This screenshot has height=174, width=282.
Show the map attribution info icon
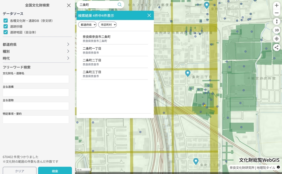point(278,167)
